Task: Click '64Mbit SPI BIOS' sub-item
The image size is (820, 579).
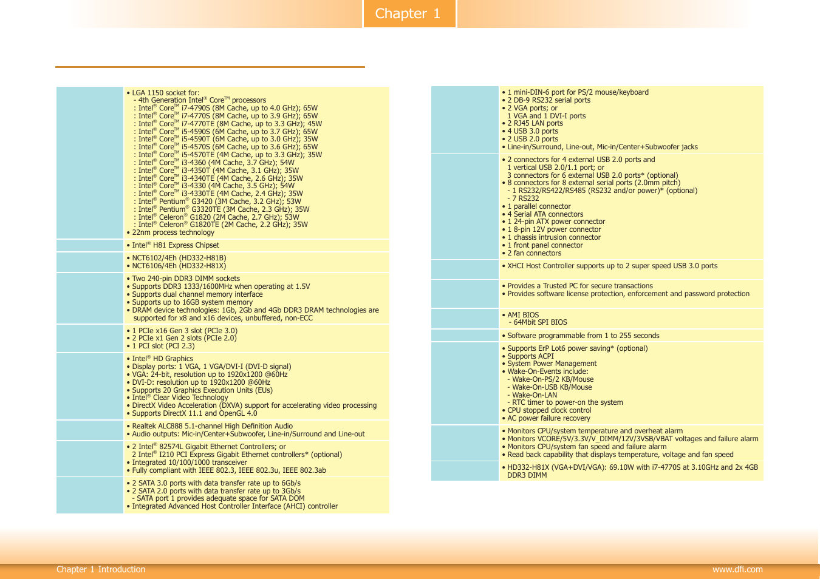Action: pos(538,322)
